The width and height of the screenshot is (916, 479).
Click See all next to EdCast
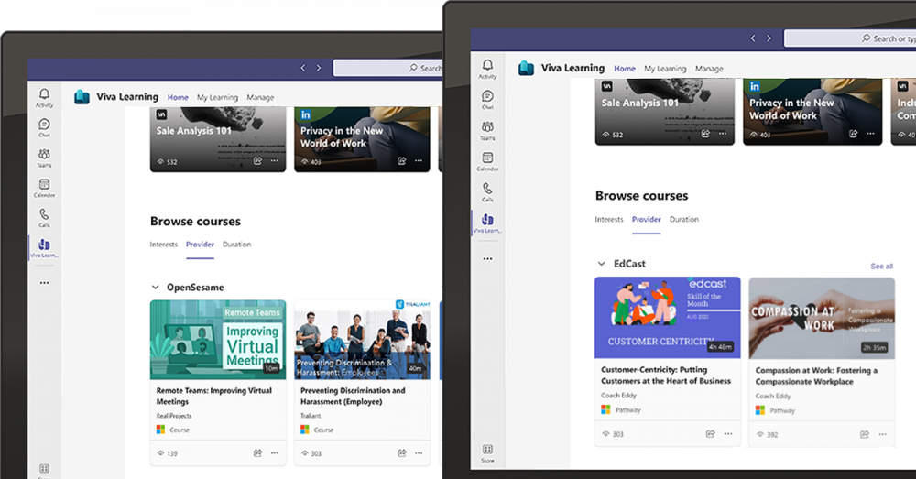pyautogui.click(x=881, y=267)
